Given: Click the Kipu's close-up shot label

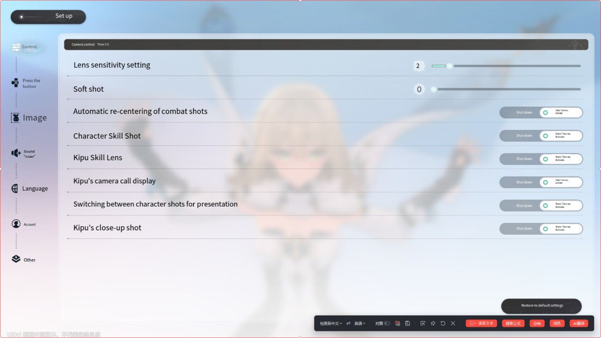Looking at the screenshot, I should [x=107, y=228].
